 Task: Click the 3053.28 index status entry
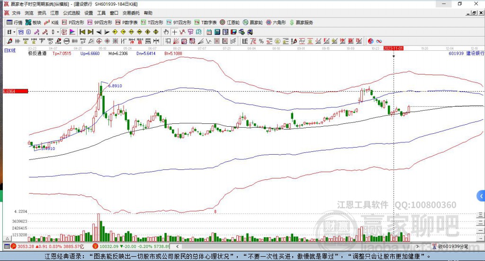tap(47, 246)
